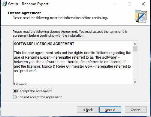The width and height of the screenshot is (151, 117).
Task: Cancel the Rename Expert setup
Action: [x=136, y=110]
